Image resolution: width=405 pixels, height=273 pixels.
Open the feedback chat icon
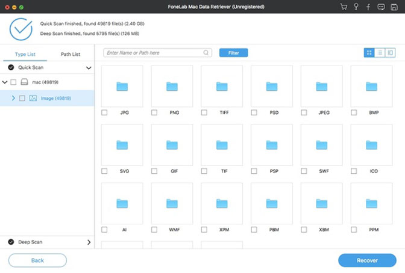(x=381, y=7)
